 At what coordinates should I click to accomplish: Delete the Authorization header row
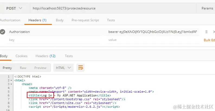tap(214, 32)
